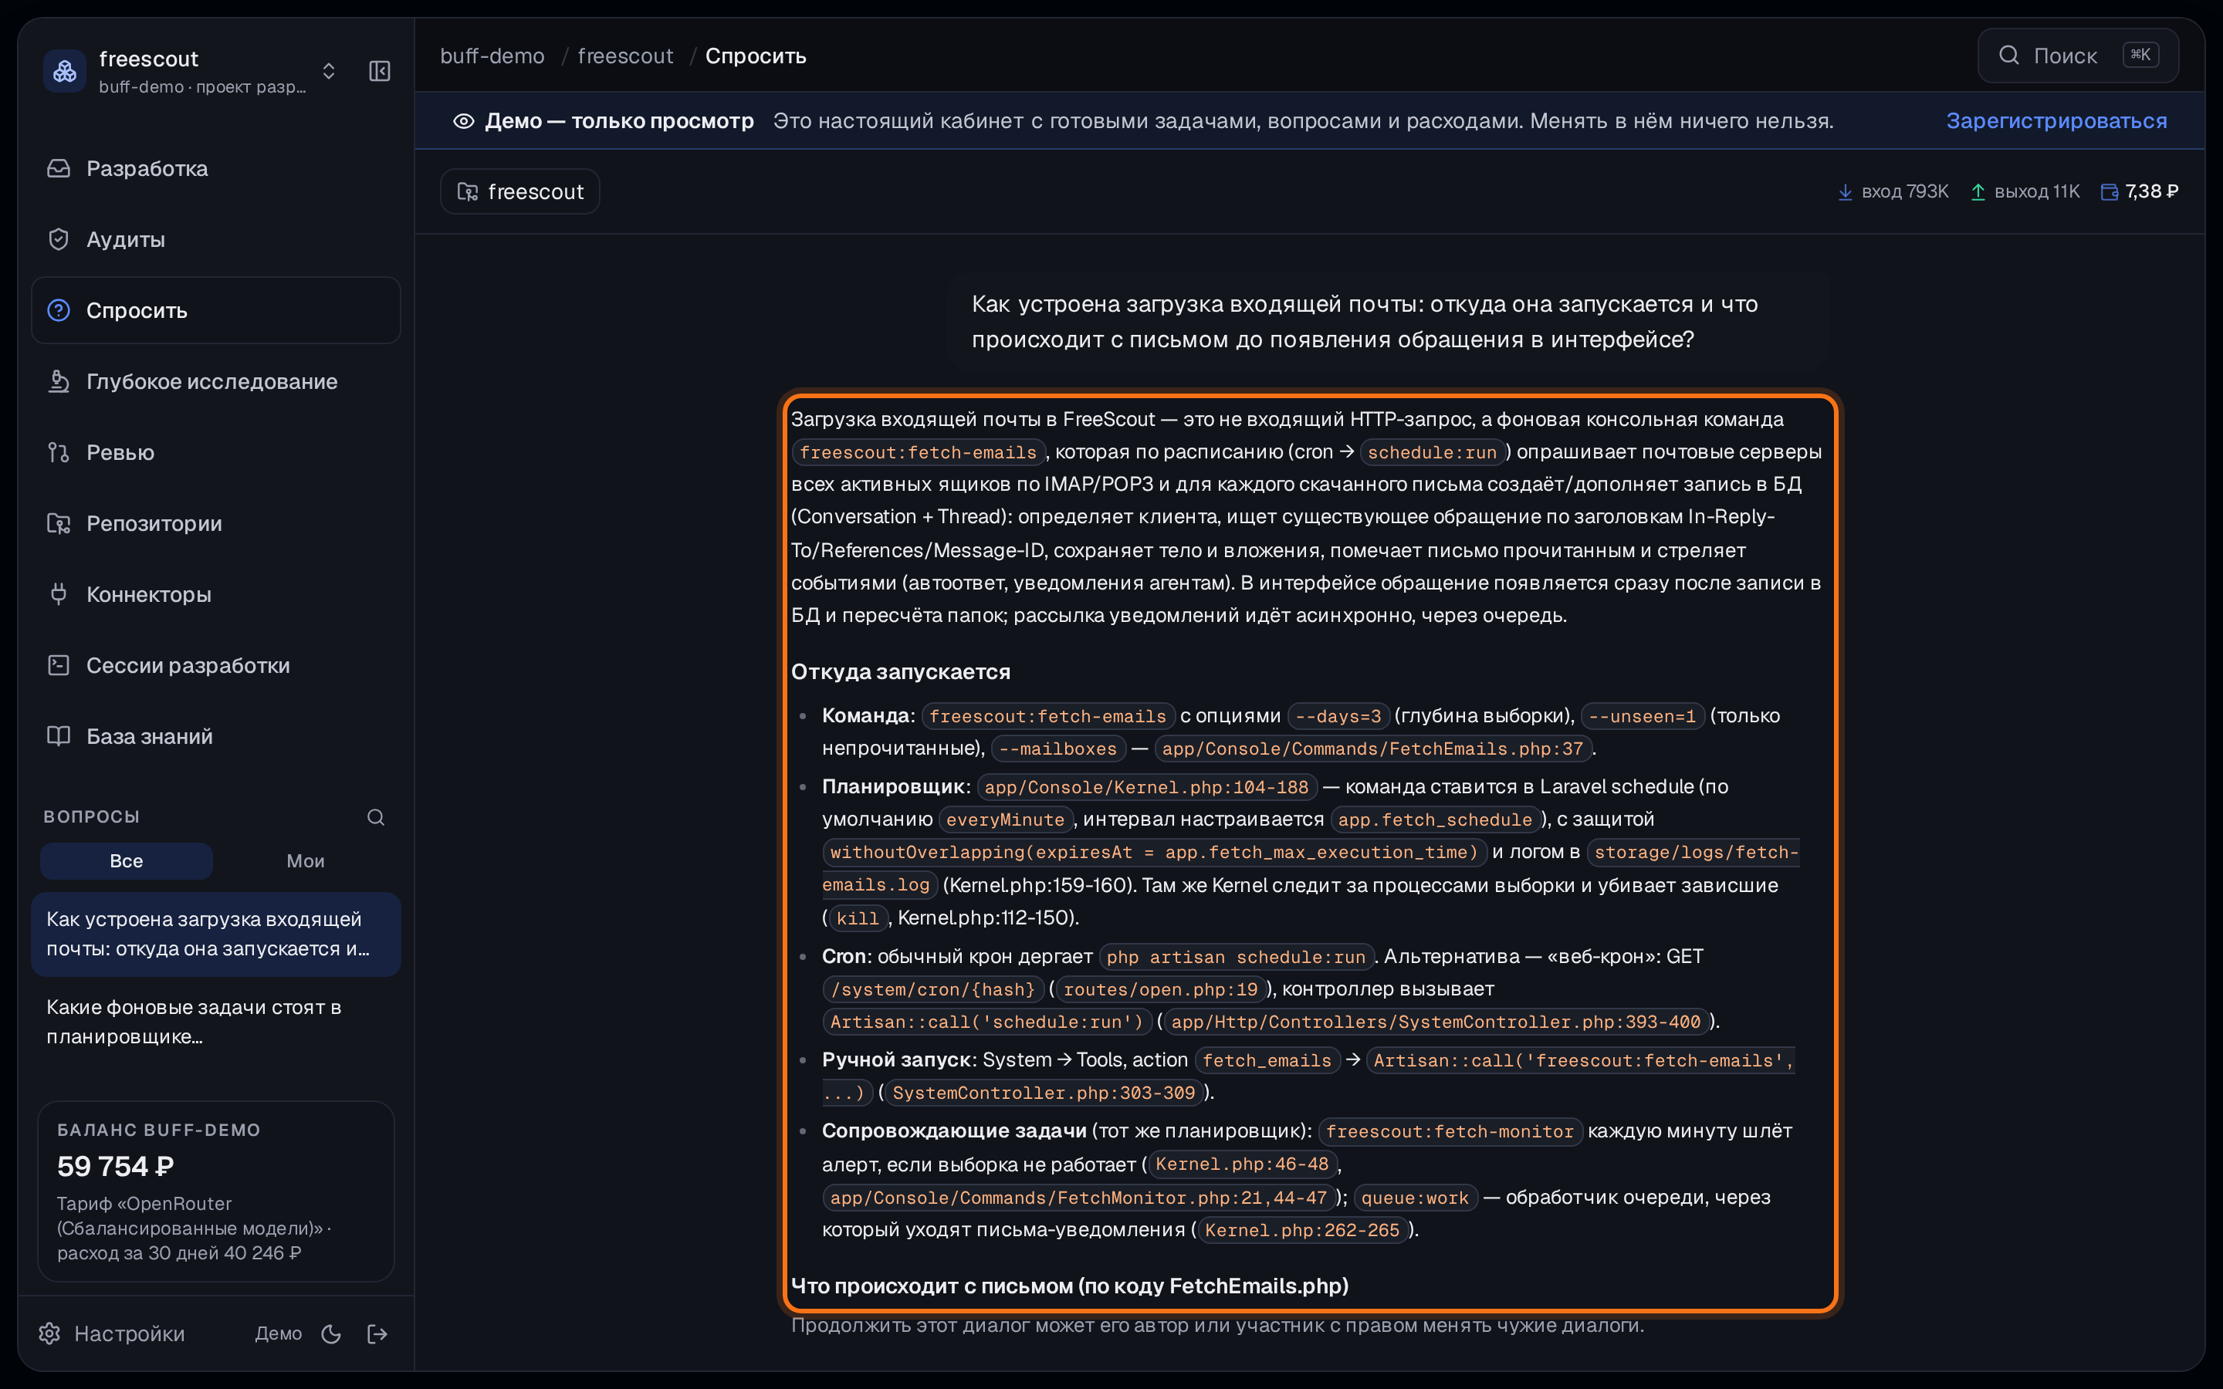Image resolution: width=2223 pixels, height=1389 pixels.
Task: Click routes/open.php:19 code reference
Action: pyautogui.click(x=1160, y=989)
